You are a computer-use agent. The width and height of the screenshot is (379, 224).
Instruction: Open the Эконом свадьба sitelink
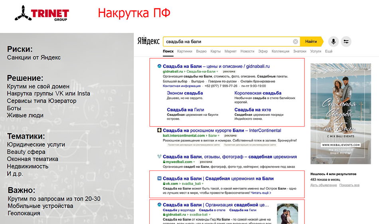pos(185,93)
